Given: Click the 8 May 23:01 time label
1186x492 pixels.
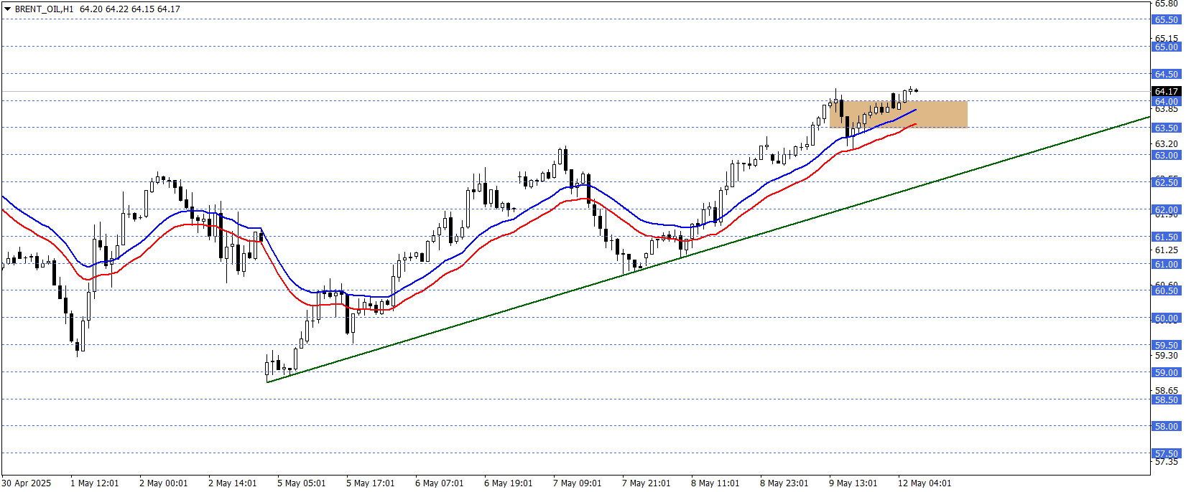Looking at the screenshot, I should [x=784, y=483].
